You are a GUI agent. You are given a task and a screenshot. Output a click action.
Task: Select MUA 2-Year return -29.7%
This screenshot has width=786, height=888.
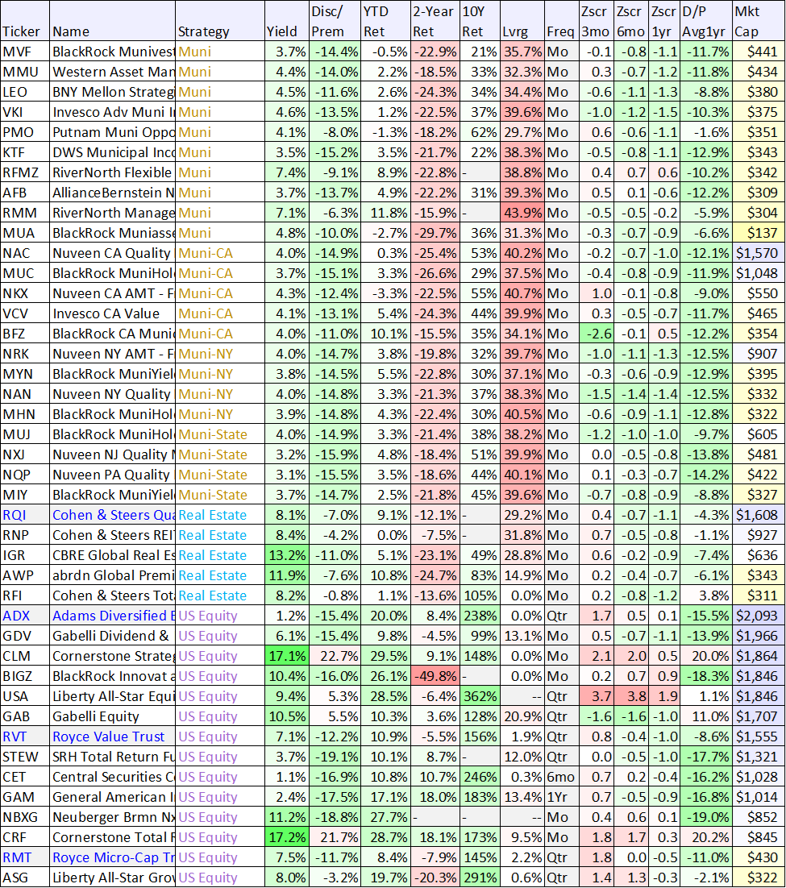435,233
